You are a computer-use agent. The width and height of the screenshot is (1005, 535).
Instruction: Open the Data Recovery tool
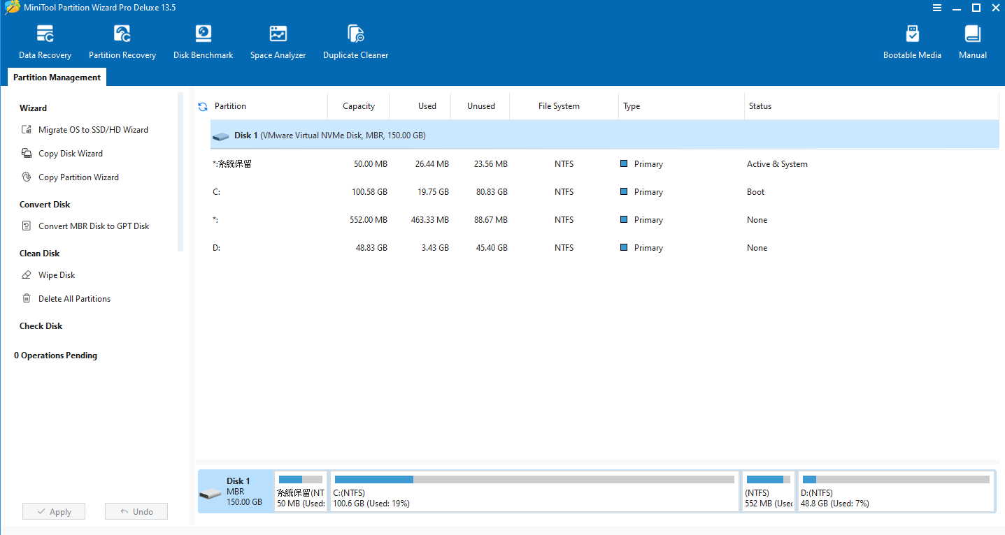click(x=45, y=43)
